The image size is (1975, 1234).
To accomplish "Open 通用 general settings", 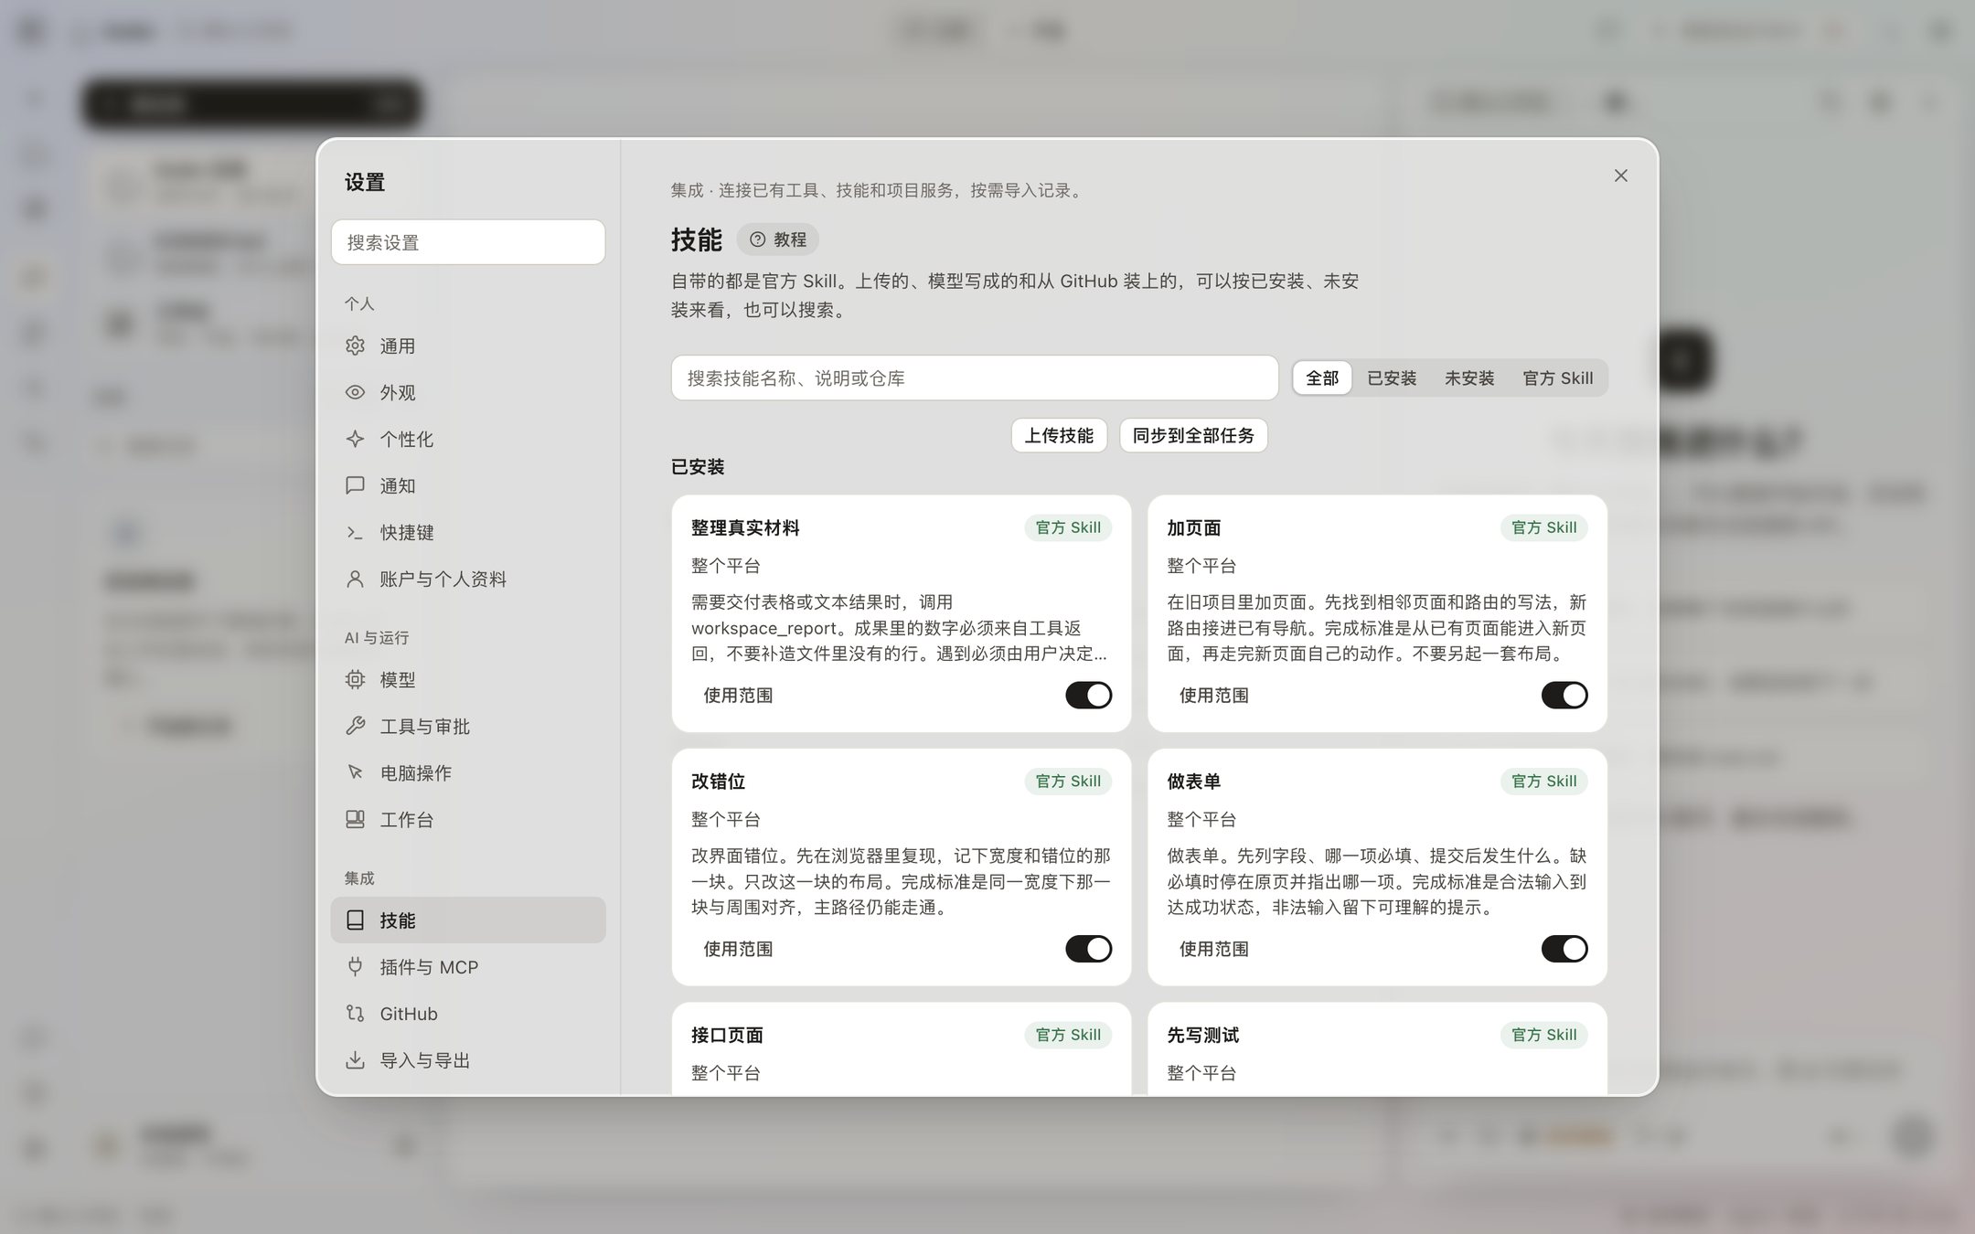I will pos(467,346).
